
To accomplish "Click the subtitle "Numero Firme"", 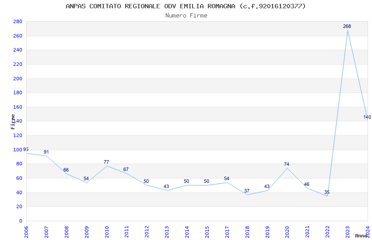I will [x=186, y=16].
